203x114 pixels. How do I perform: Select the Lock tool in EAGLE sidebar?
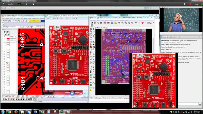pos(91,52)
